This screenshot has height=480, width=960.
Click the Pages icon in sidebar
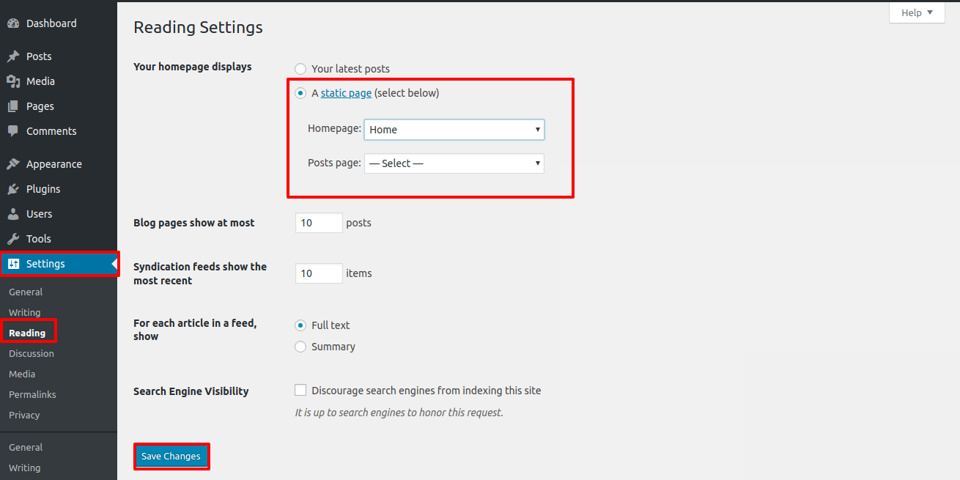coord(13,106)
